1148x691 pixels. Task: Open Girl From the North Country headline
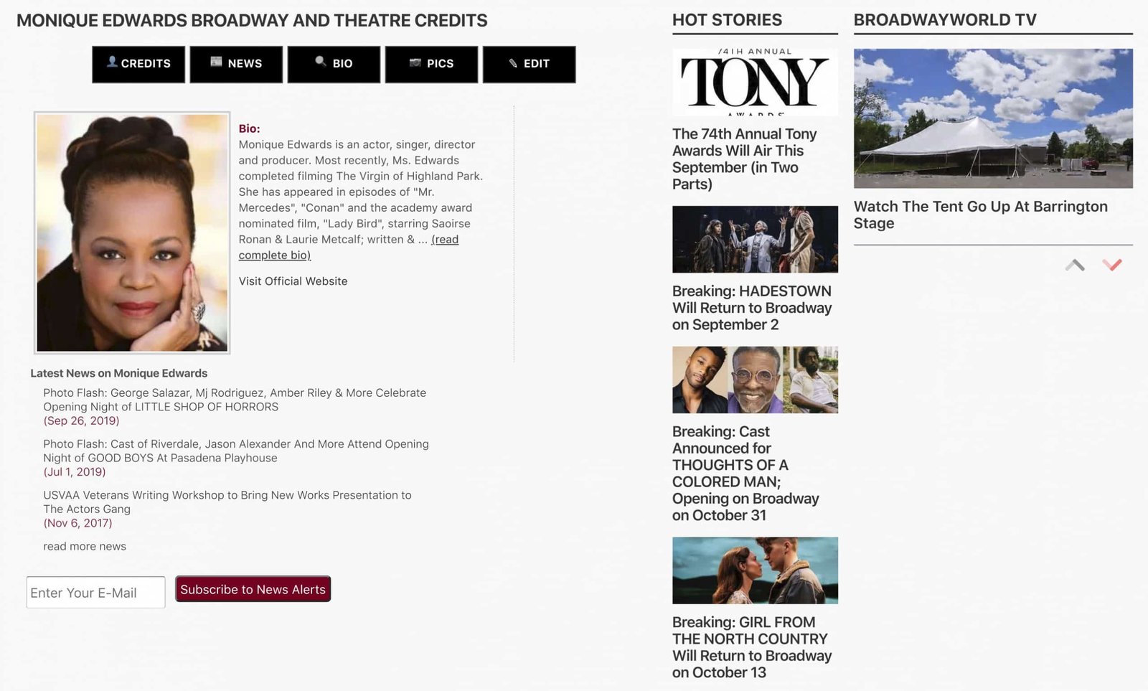point(752,647)
